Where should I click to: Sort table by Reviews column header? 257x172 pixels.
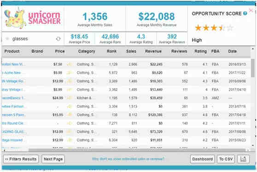tap(179, 51)
